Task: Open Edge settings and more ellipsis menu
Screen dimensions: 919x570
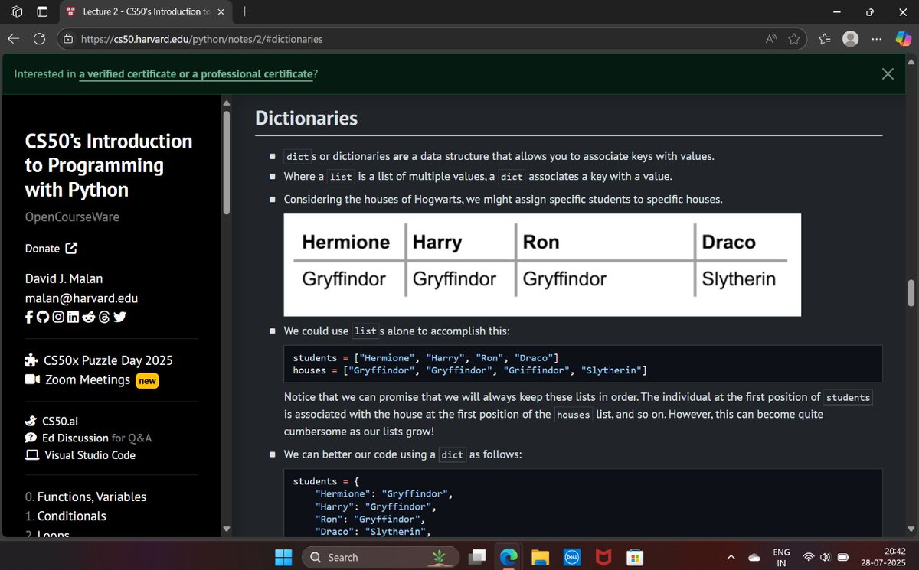Action: [x=876, y=38]
